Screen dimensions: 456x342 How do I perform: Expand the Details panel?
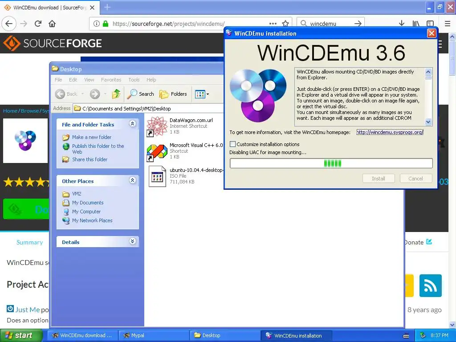tap(132, 241)
